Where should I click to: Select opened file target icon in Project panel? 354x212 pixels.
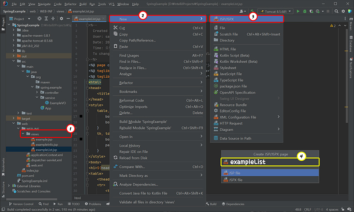tap(39, 19)
